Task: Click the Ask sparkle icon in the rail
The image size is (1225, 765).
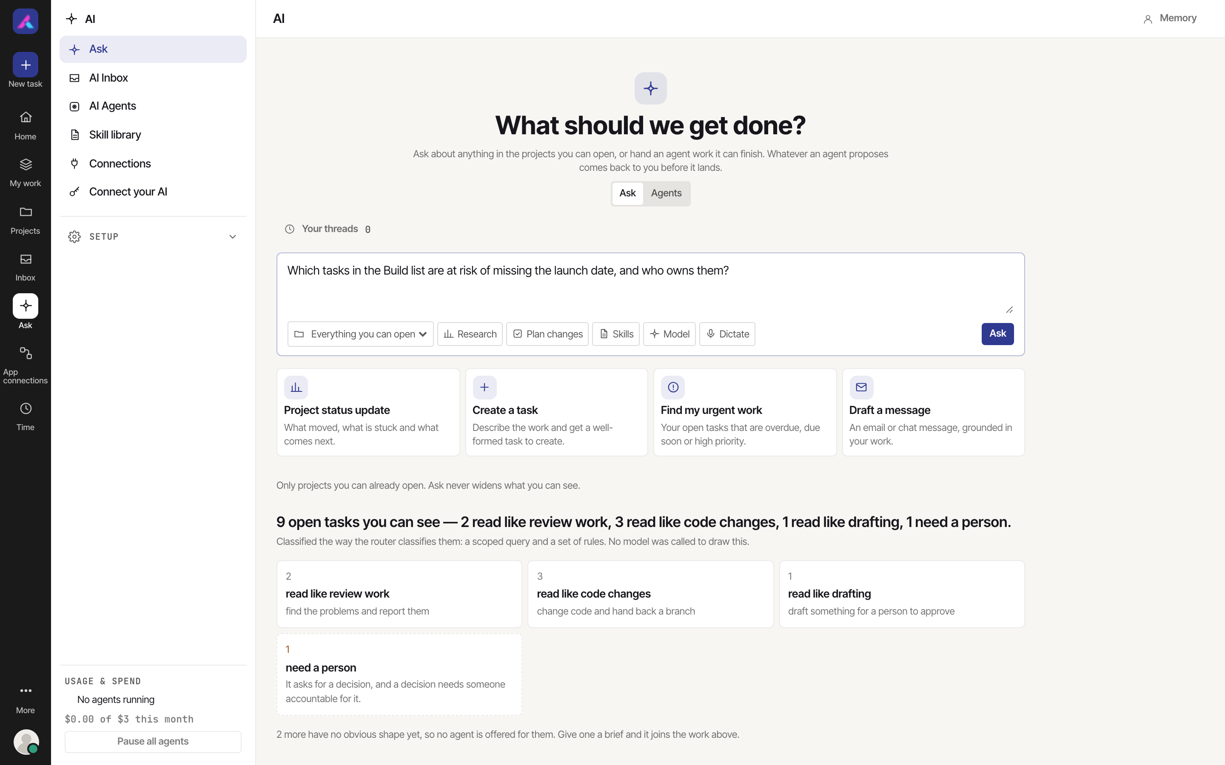Action: coord(26,306)
